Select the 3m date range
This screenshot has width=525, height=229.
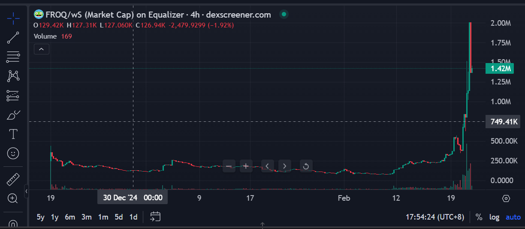(87, 217)
